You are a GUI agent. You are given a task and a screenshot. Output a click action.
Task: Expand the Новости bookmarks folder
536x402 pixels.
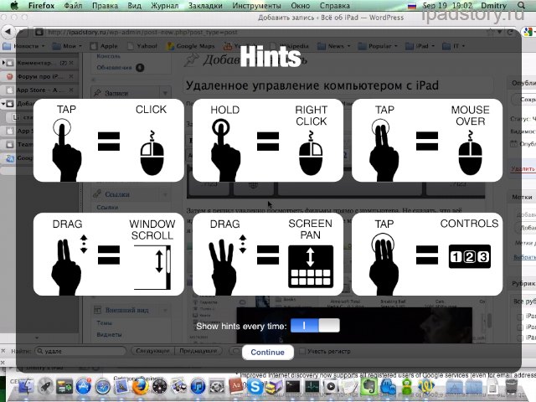(x=23, y=46)
